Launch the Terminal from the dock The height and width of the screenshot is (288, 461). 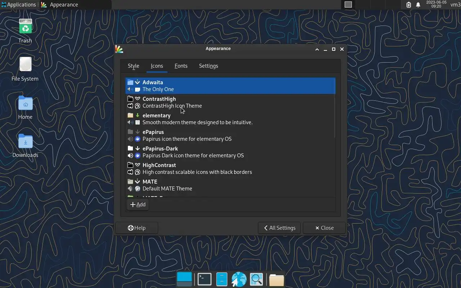[x=205, y=279]
